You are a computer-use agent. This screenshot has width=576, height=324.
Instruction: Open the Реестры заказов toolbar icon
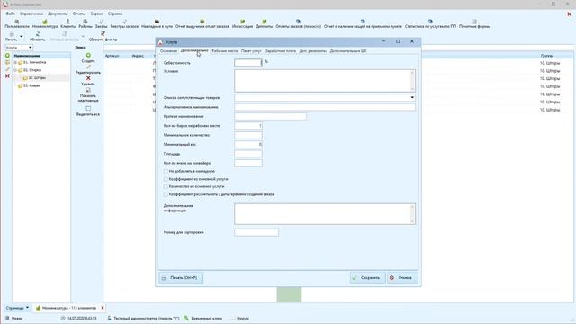[x=124, y=22]
